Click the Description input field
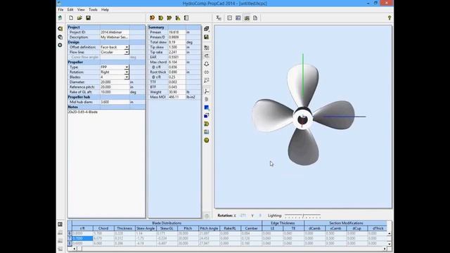The width and height of the screenshot is (450, 253). pyautogui.click(x=115, y=37)
